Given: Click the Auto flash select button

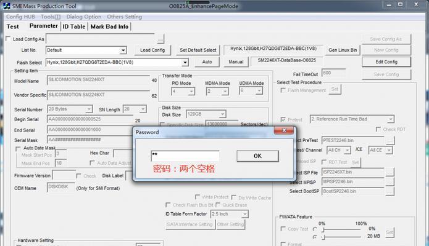Looking at the screenshot, I should [x=207, y=62].
